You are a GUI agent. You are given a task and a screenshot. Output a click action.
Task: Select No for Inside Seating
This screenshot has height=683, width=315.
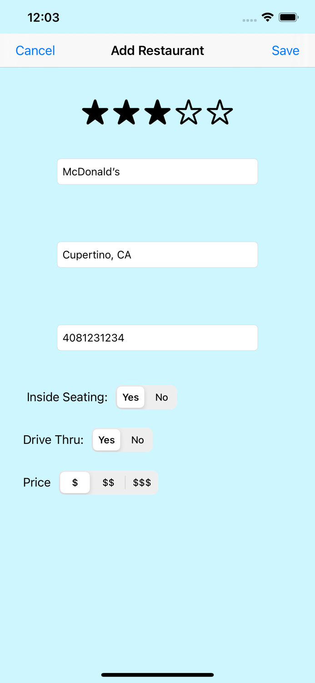161,397
